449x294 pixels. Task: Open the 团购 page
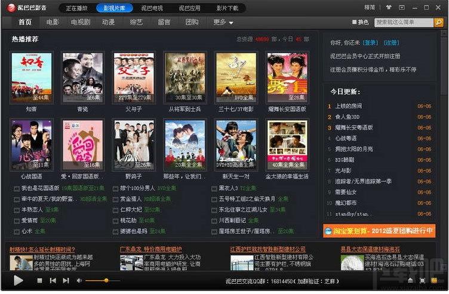click(192, 22)
